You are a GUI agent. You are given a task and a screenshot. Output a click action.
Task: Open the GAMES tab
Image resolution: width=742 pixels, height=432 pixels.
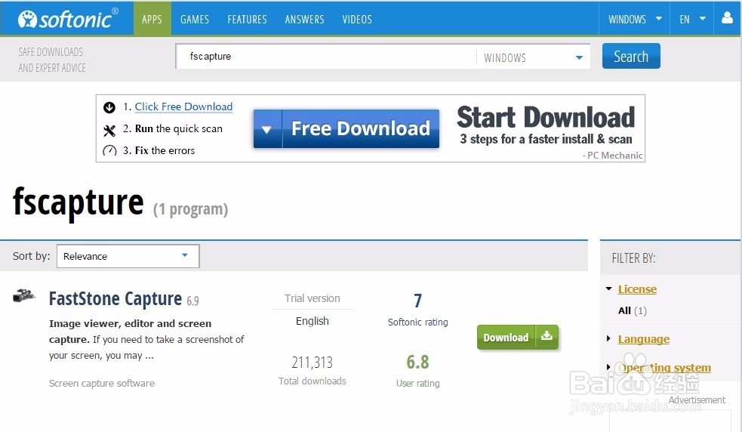(195, 20)
